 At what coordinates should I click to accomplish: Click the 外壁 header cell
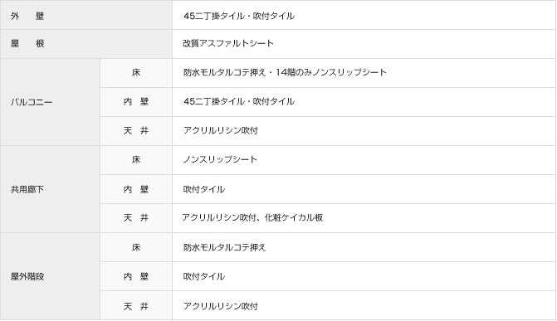(86, 15)
